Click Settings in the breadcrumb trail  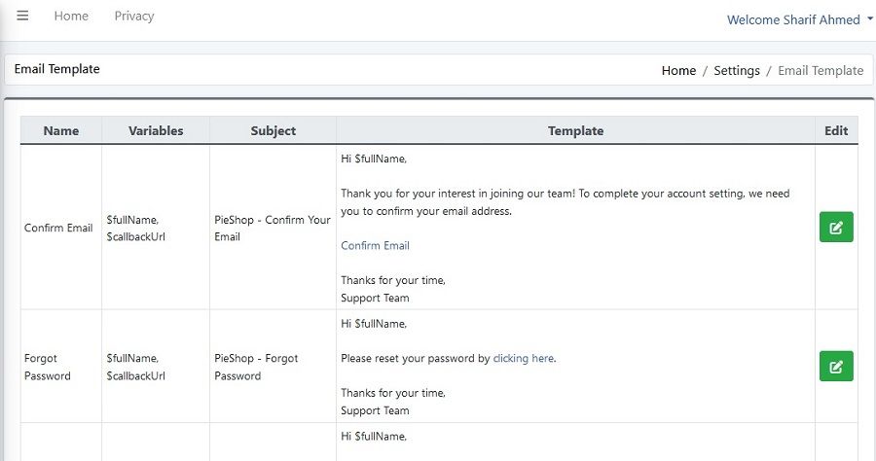click(737, 70)
